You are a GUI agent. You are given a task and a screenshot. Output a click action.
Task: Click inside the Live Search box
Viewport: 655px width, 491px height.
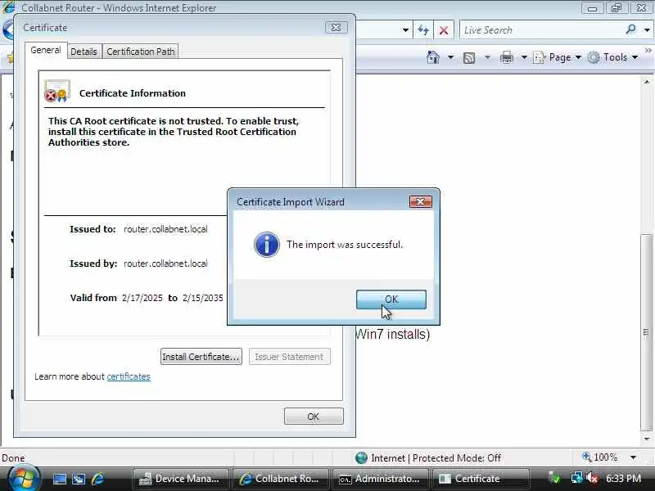pyautogui.click(x=543, y=30)
